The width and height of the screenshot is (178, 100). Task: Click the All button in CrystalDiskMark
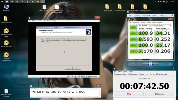[x=133, y=27]
